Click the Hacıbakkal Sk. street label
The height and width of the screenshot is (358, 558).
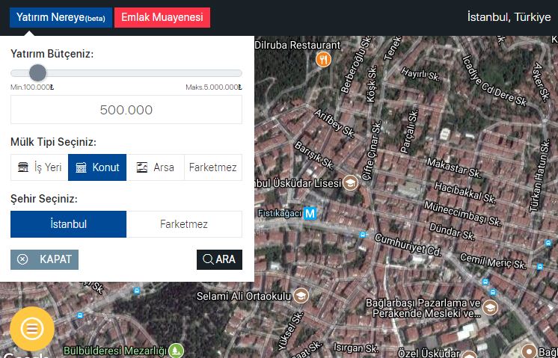pyautogui.click(x=465, y=193)
